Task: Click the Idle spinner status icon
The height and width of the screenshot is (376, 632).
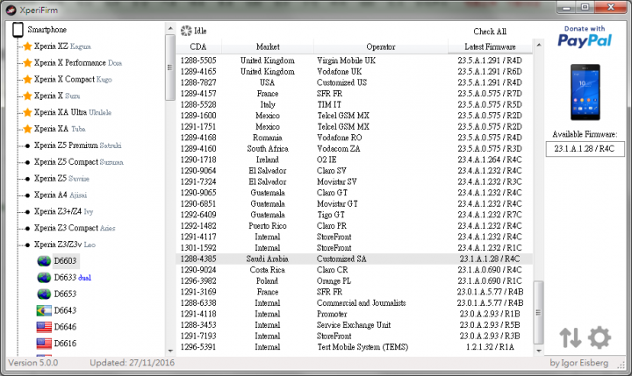Action: [x=186, y=31]
